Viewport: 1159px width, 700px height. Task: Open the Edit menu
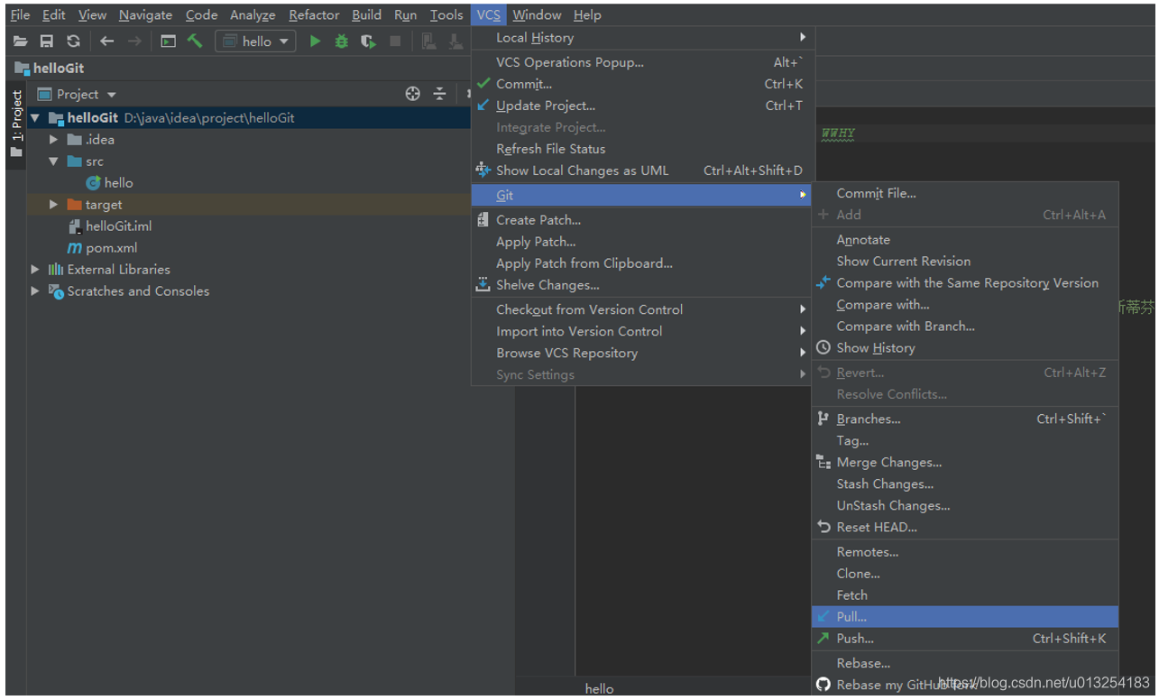pos(53,15)
